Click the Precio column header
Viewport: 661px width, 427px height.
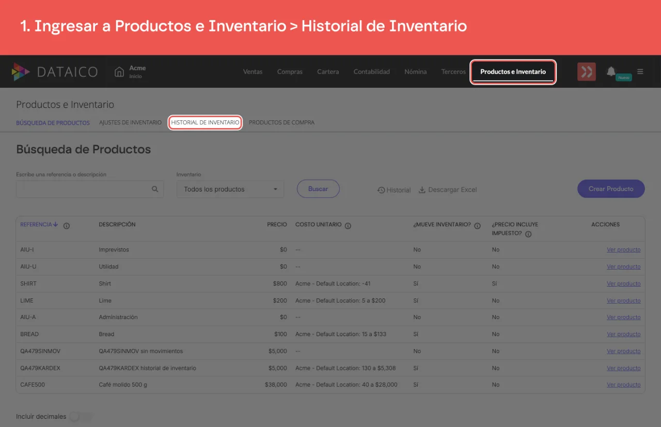(277, 225)
